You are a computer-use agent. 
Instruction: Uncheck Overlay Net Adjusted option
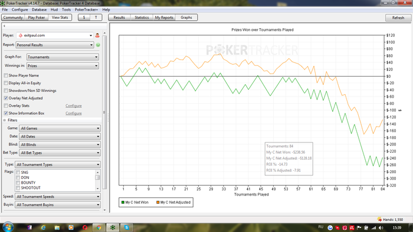click(x=6, y=98)
